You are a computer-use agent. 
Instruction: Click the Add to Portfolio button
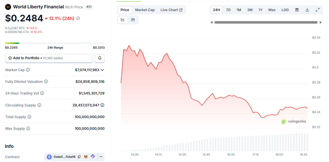click(49, 58)
